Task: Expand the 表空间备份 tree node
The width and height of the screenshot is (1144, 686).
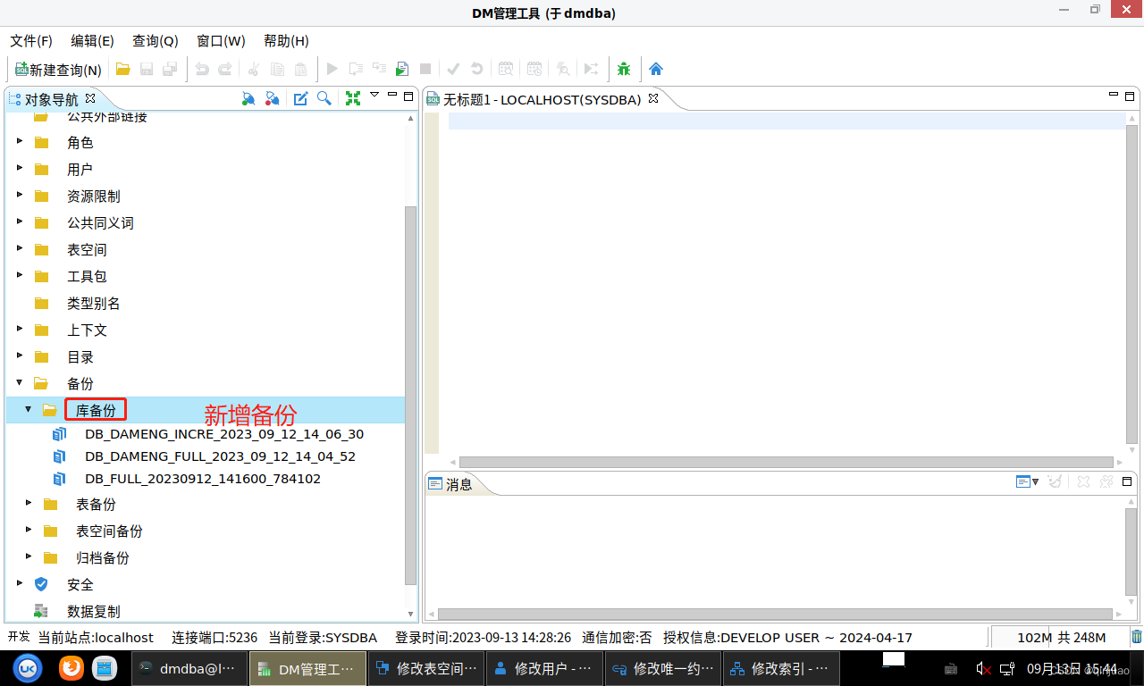Action: (x=29, y=530)
